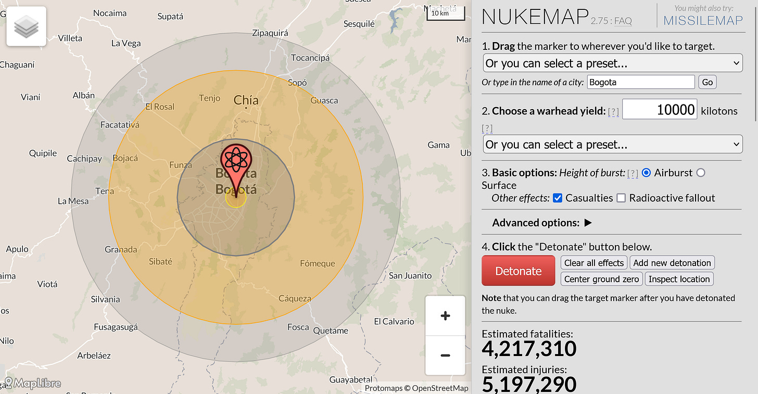Click the Guayabetal town label
758x394 pixels.
(350, 379)
